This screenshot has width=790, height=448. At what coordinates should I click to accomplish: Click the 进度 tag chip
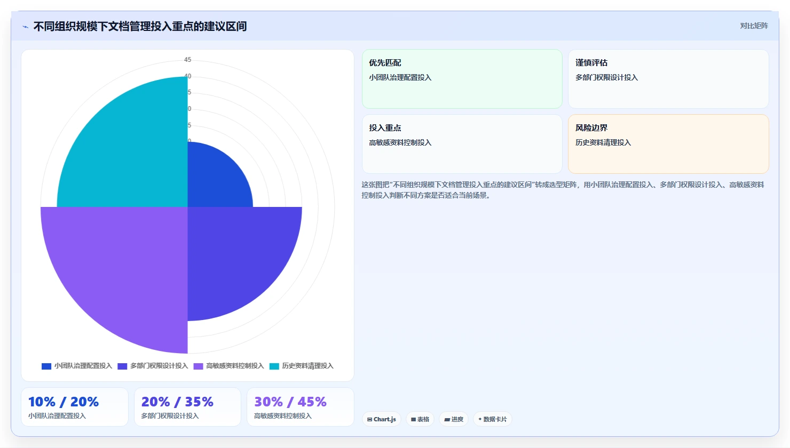pos(454,419)
